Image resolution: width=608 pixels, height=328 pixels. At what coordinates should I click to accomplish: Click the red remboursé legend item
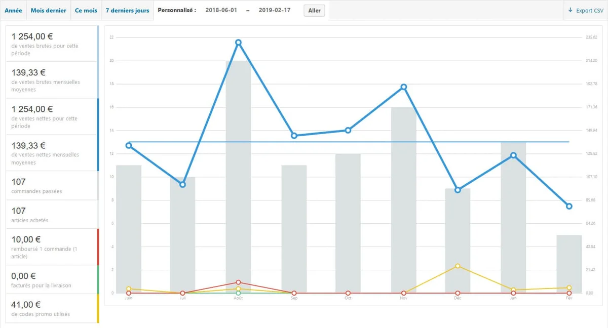(52, 247)
